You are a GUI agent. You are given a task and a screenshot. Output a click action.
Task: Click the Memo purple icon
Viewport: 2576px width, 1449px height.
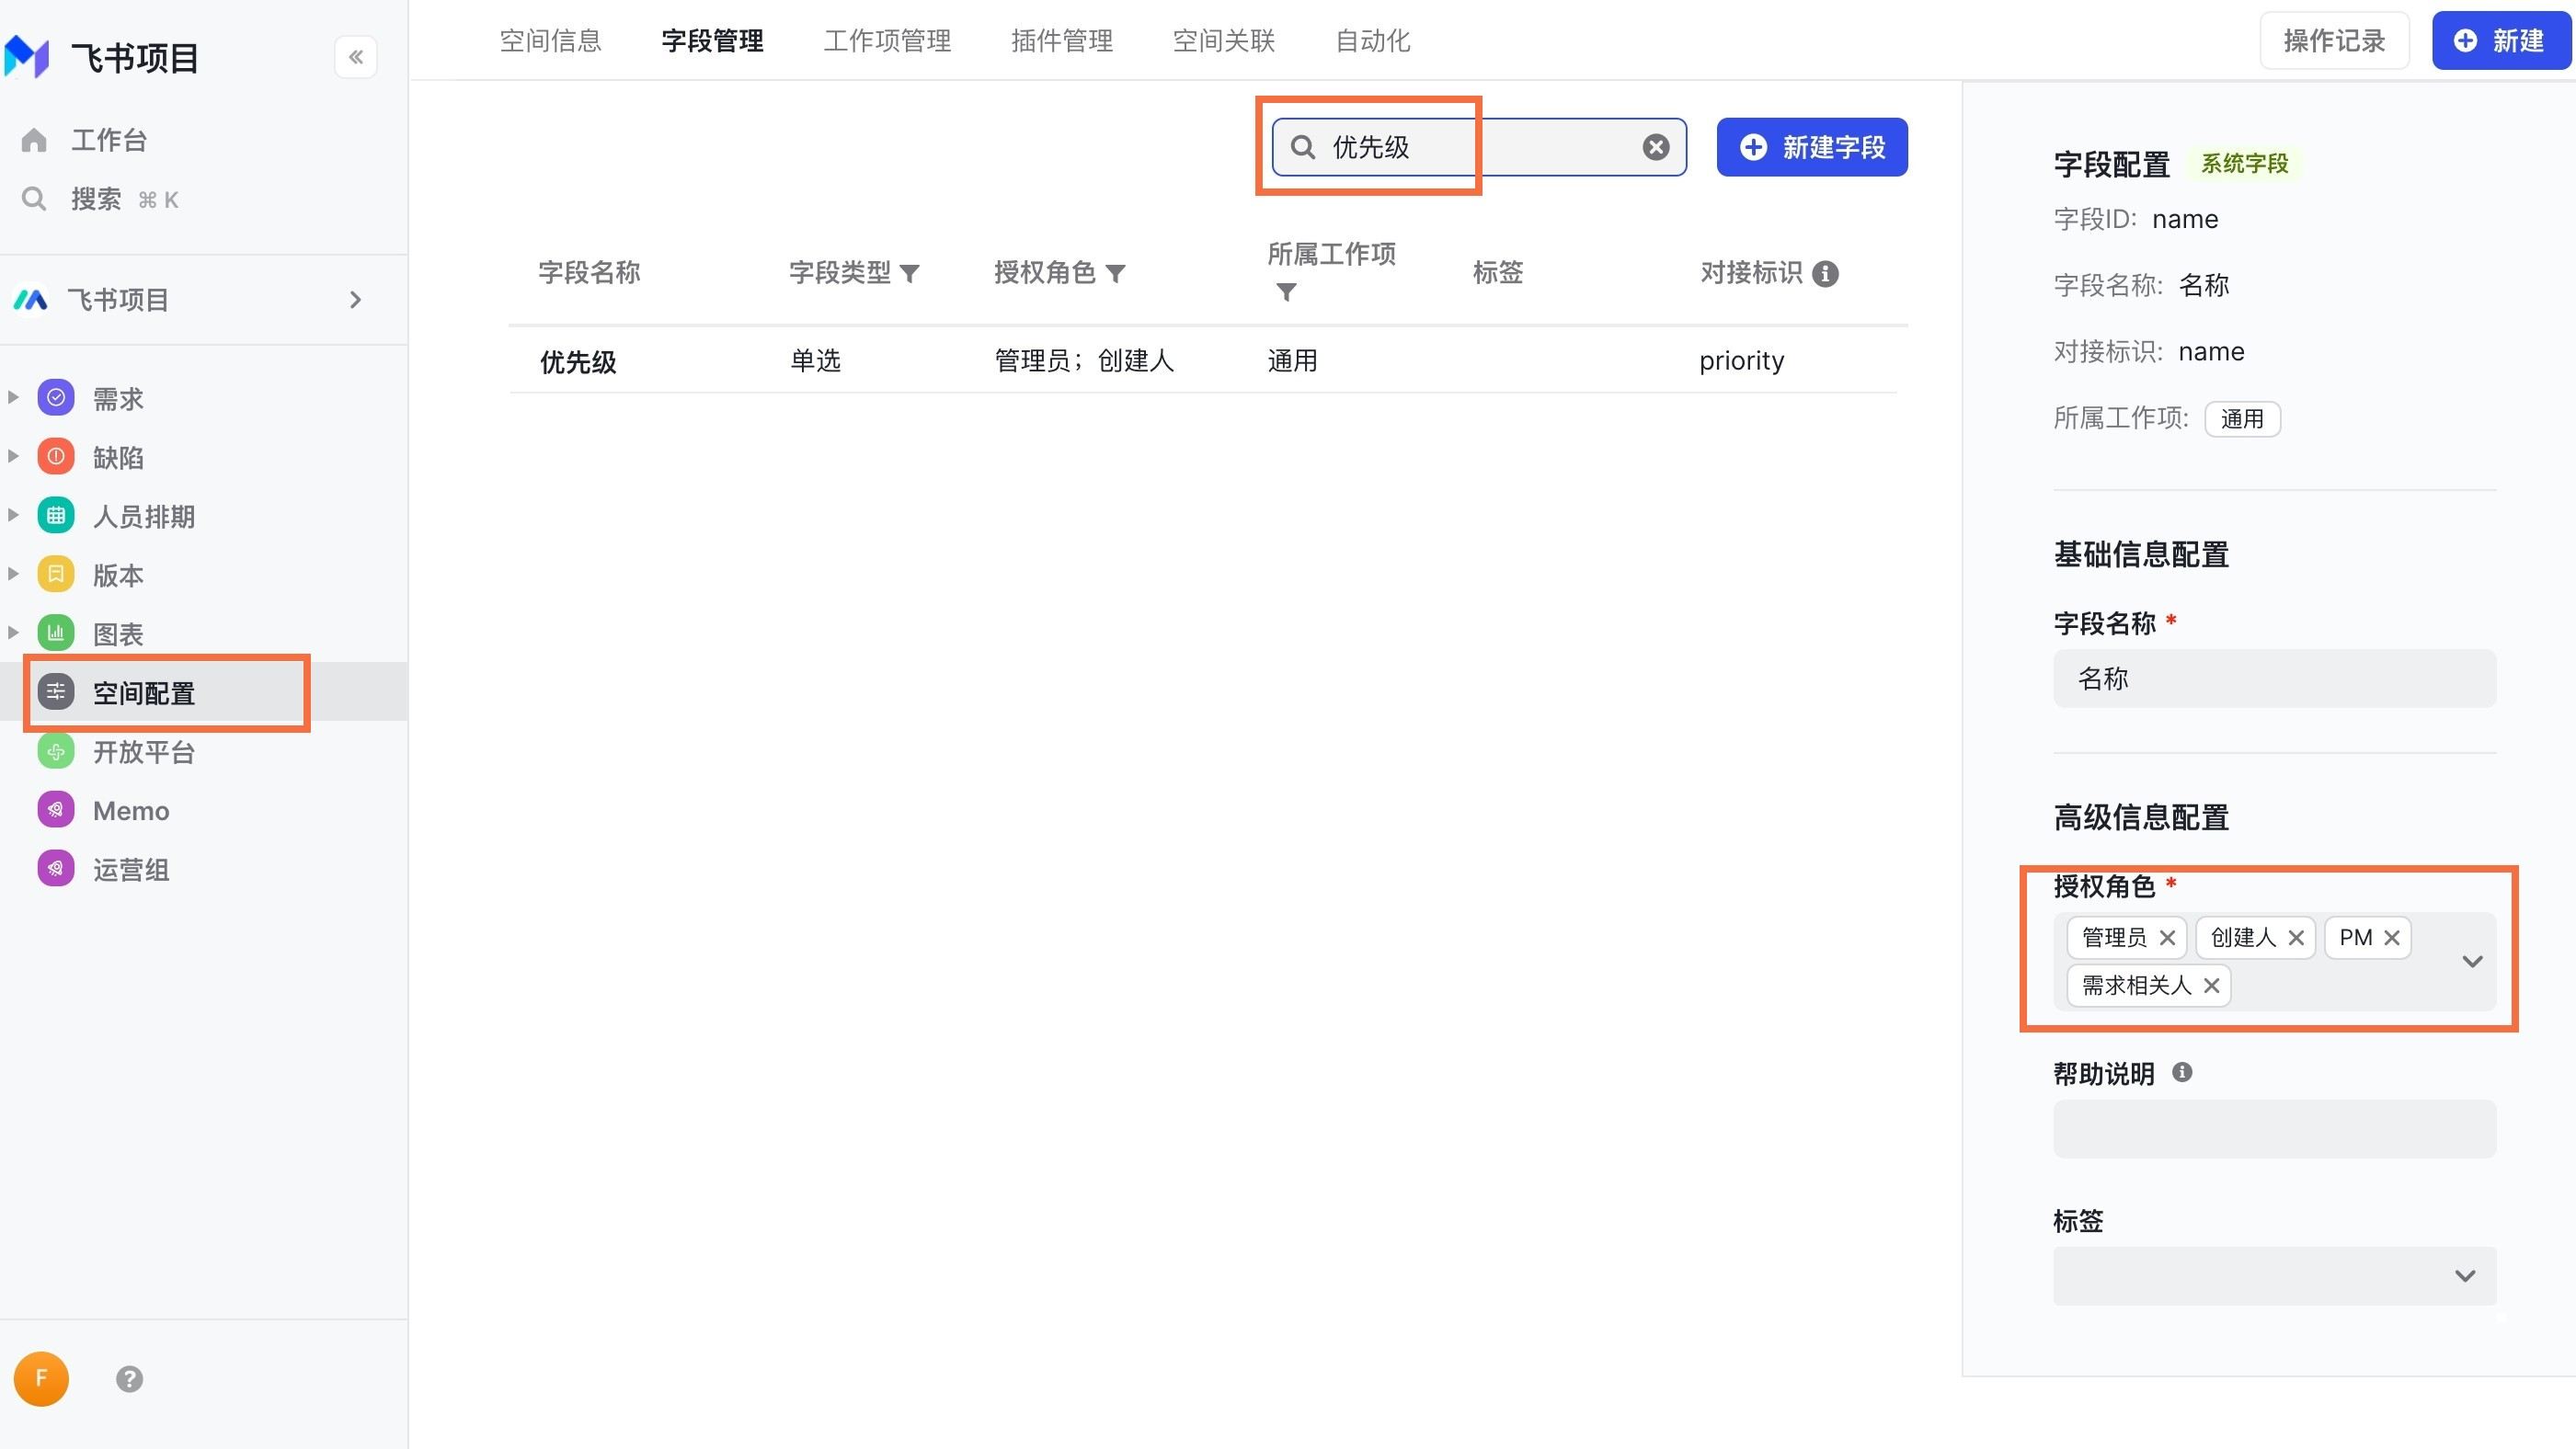point(56,810)
